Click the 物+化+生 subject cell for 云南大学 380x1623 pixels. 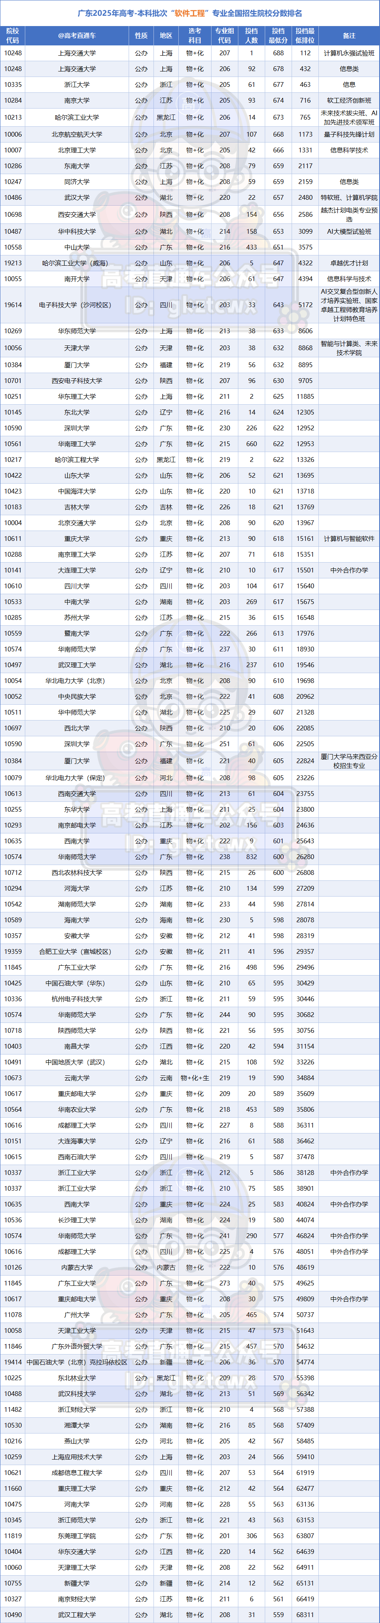[x=195, y=1077]
